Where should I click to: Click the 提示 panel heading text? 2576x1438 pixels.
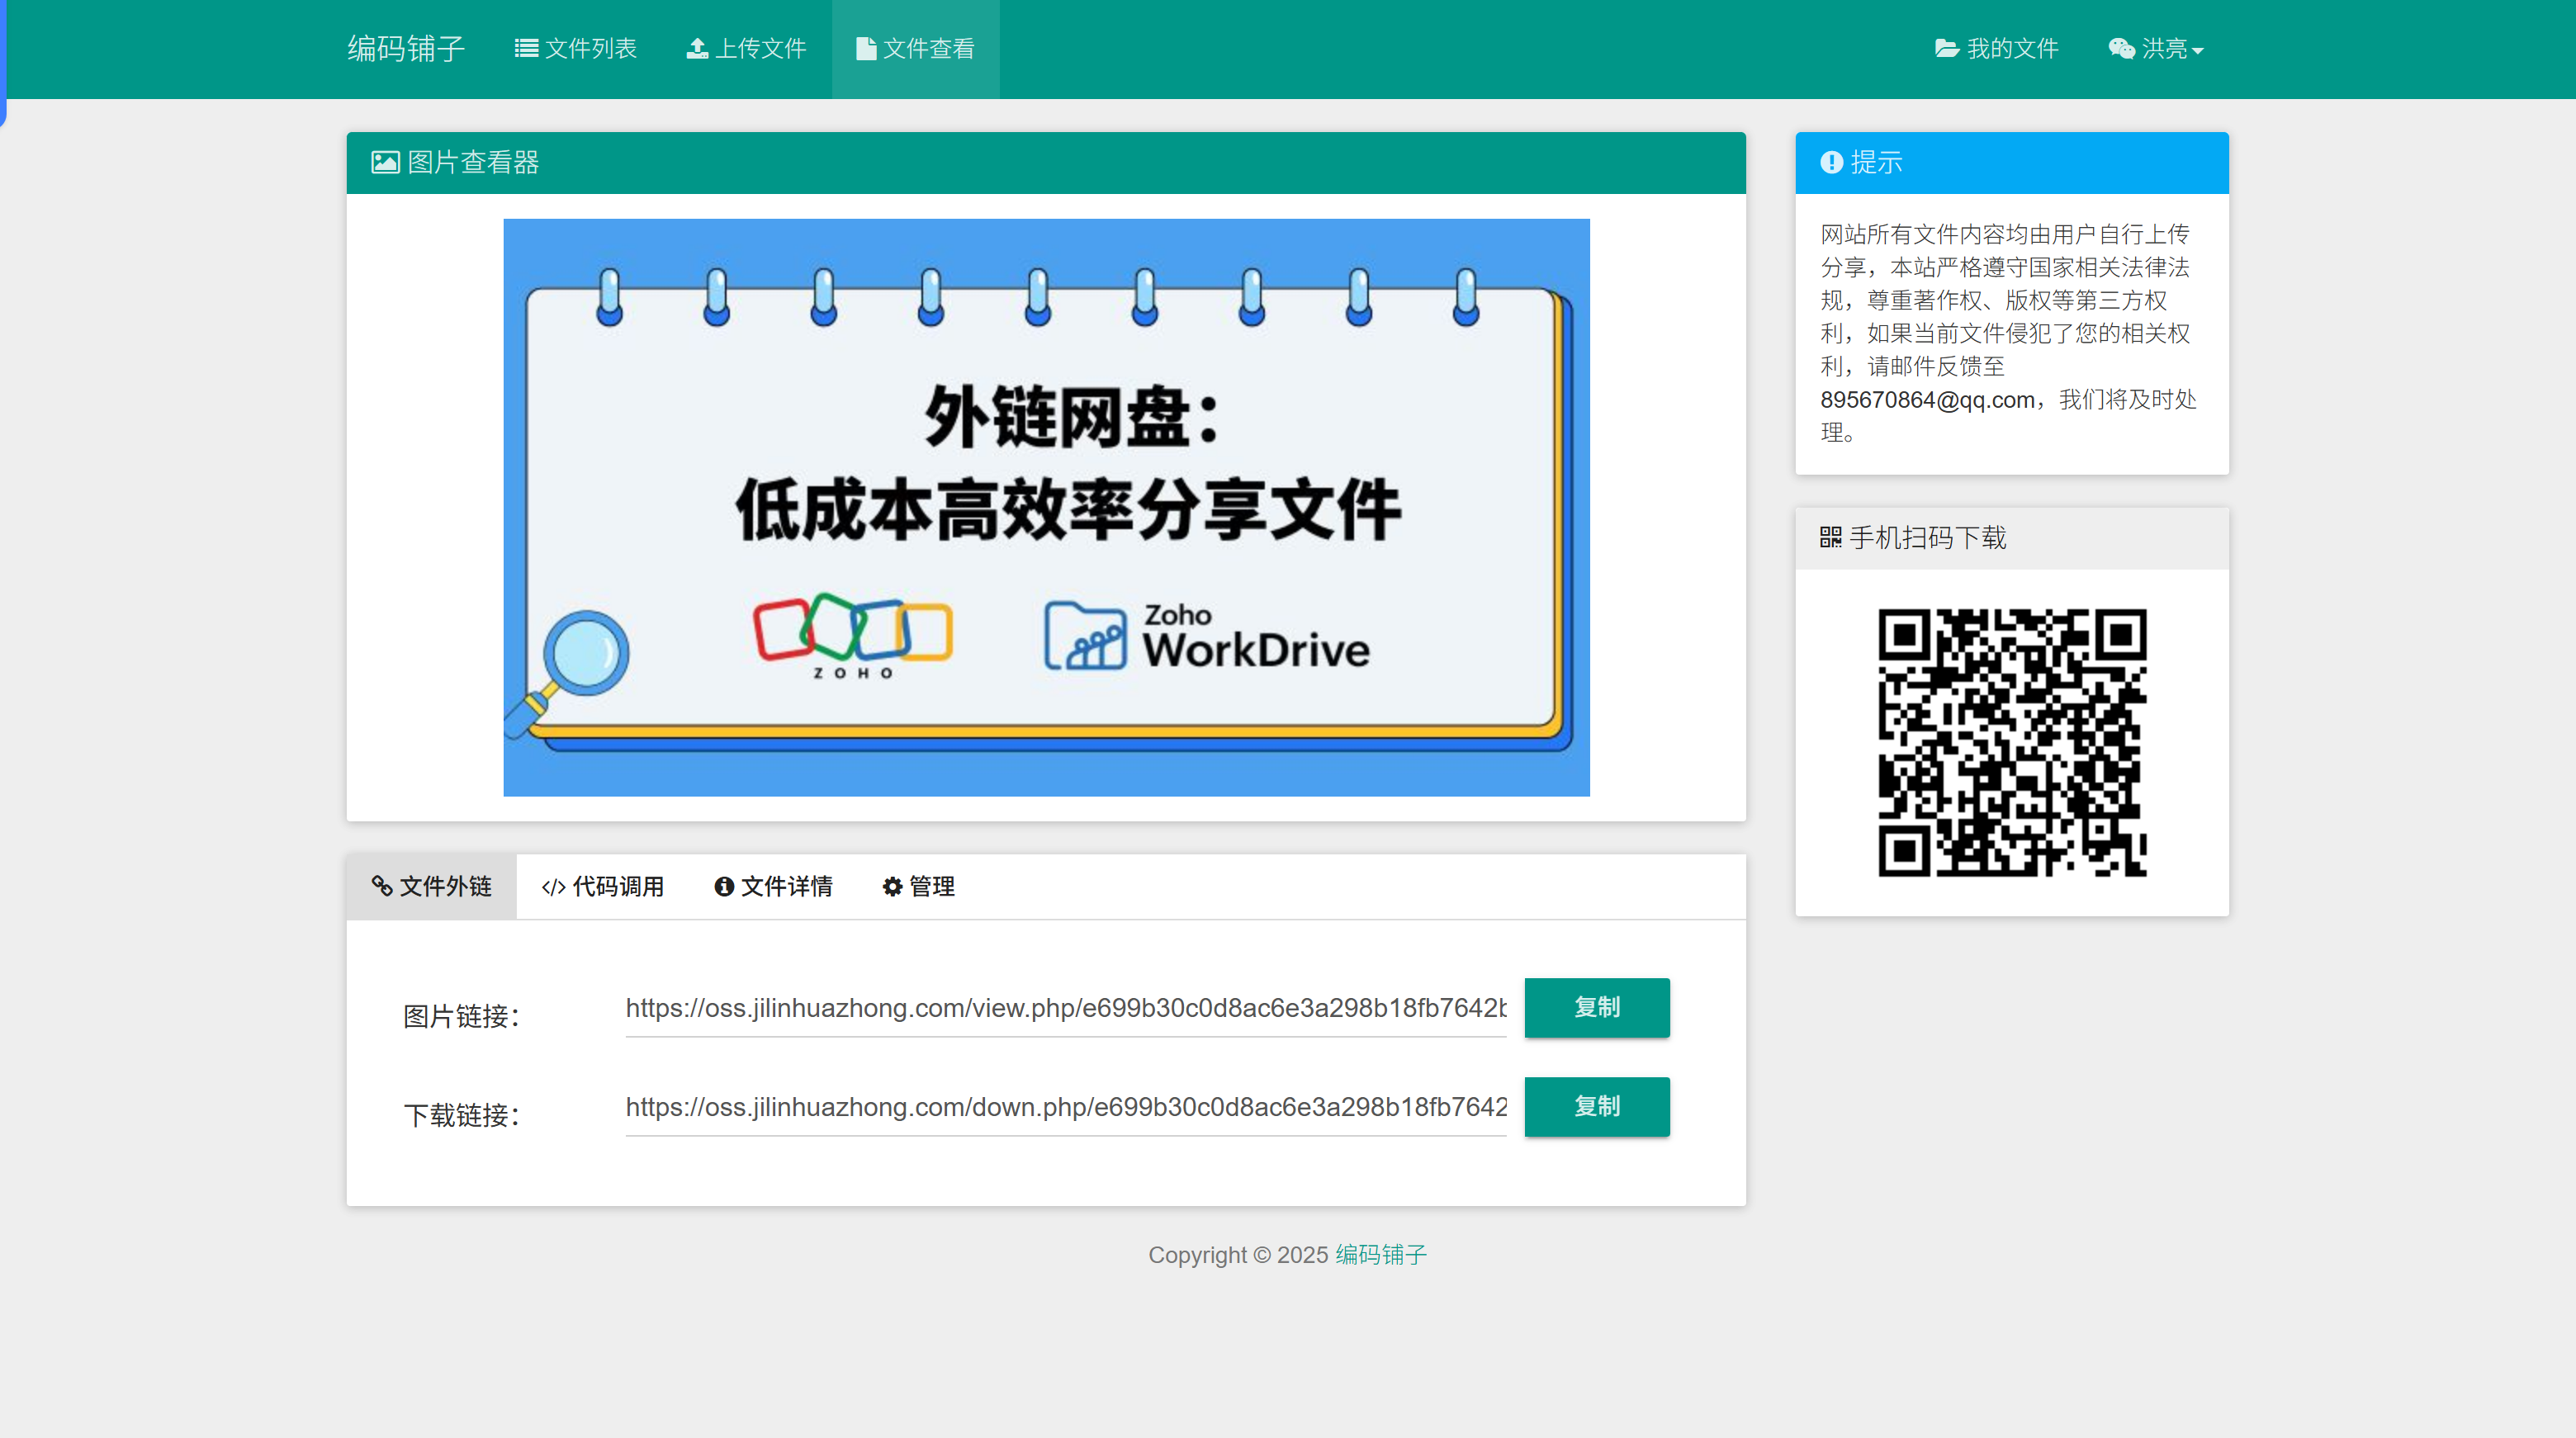coord(1876,162)
